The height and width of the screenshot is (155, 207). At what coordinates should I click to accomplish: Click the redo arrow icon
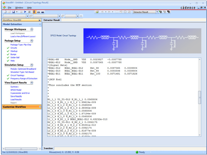pos(109,12)
